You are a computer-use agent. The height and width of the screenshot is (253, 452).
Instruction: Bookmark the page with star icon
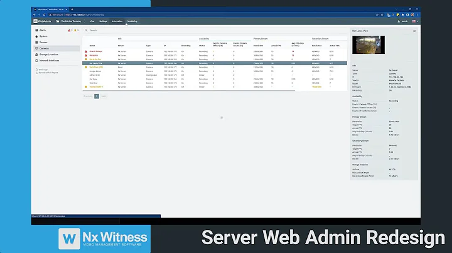click(x=382, y=14)
